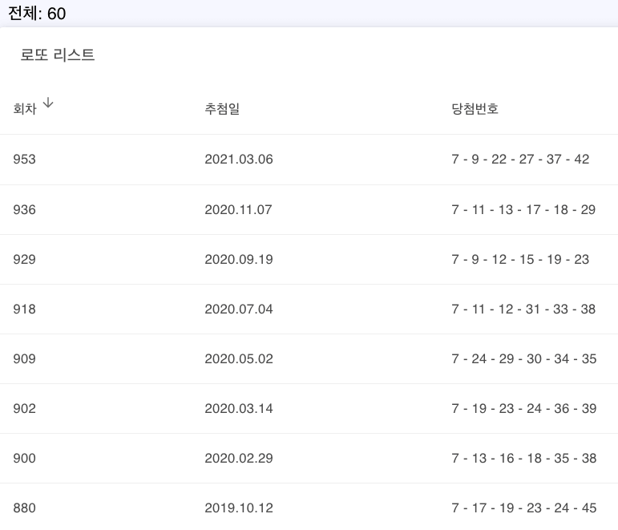Click winning numbers 7 - 11 - 13 - 17 - 18 - 29
The height and width of the screenshot is (530, 618).
point(523,209)
